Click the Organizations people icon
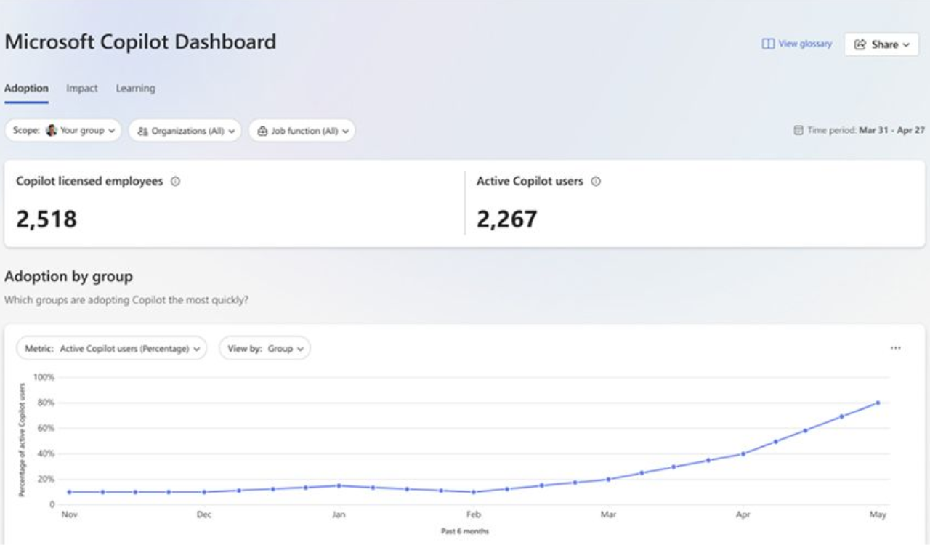This screenshot has width=930, height=545. click(142, 132)
